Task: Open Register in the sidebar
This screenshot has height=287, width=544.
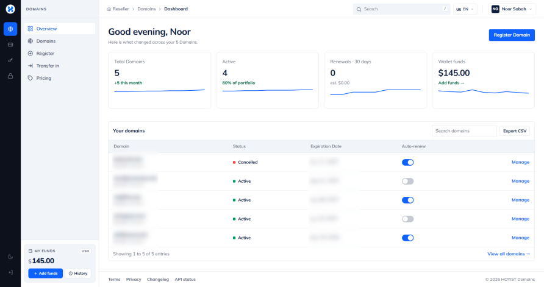Action: click(60, 54)
